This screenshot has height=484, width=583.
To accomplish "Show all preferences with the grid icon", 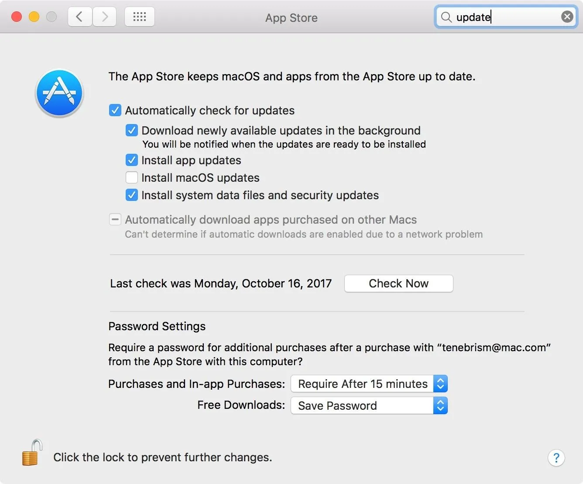I will pyautogui.click(x=140, y=17).
